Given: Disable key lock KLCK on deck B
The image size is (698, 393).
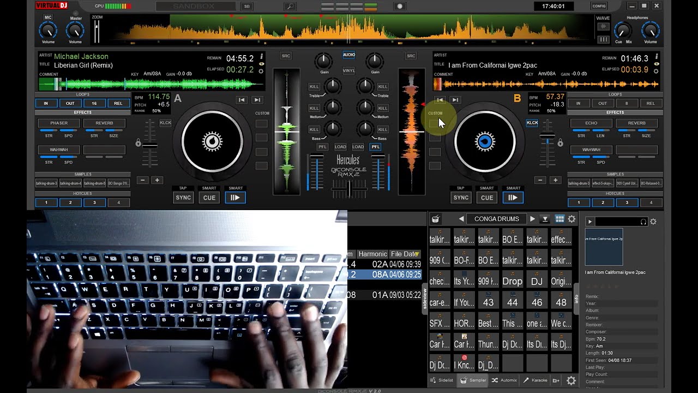Looking at the screenshot, I should (532, 123).
